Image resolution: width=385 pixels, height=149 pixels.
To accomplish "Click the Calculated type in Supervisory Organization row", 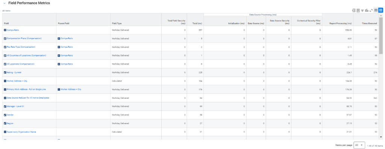I will pyautogui.click(x=117, y=132).
